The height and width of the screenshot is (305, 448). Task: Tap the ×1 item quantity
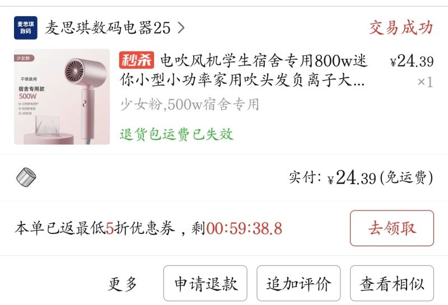click(x=425, y=82)
